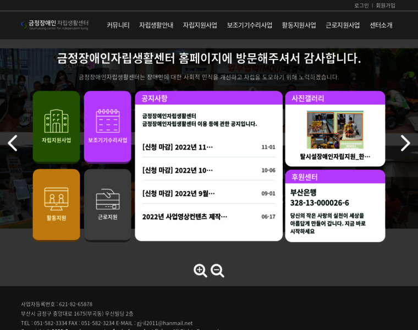418x330 pixels.
Task: Go to previous slide with left arrow
Action: point(13,143)
